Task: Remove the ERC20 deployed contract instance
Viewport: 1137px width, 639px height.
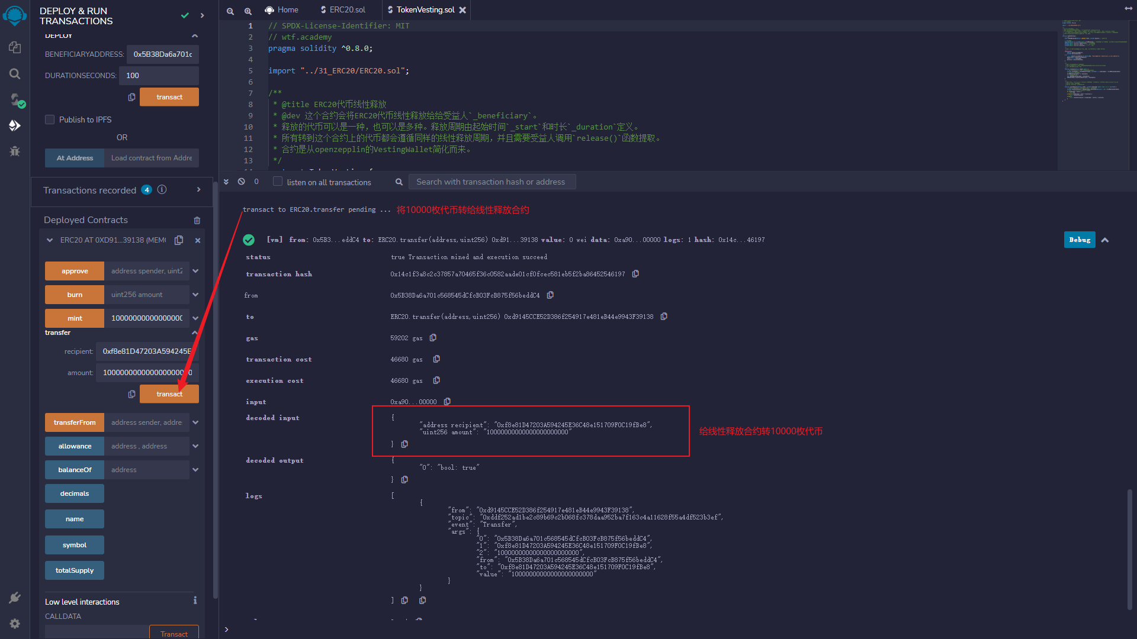Action: [198, 240]
